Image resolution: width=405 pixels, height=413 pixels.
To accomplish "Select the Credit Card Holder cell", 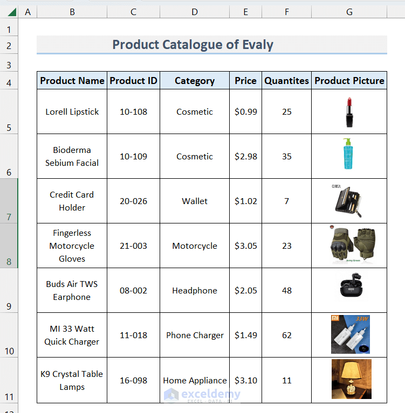I will pos(72,201).
